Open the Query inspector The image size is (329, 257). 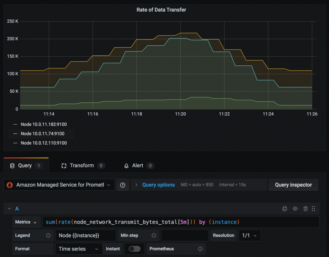click(x=293, y=185)
